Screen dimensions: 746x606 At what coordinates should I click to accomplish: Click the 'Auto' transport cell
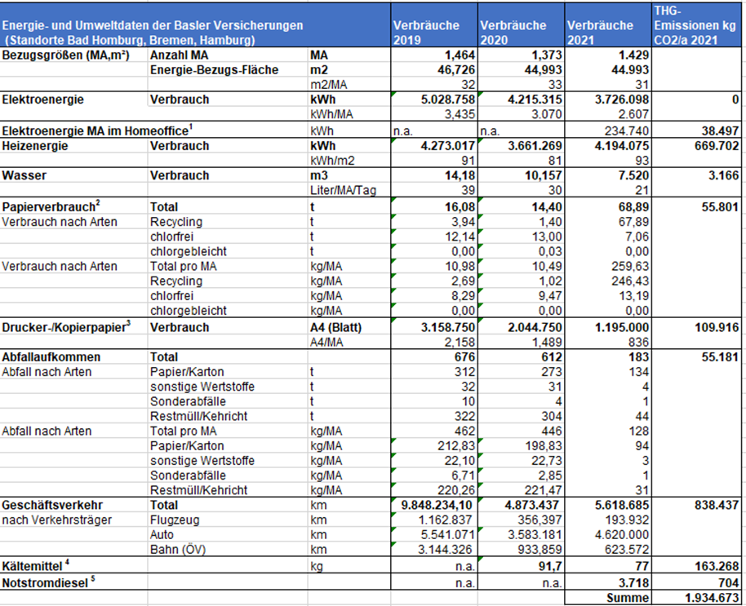(x=162, y=535)
